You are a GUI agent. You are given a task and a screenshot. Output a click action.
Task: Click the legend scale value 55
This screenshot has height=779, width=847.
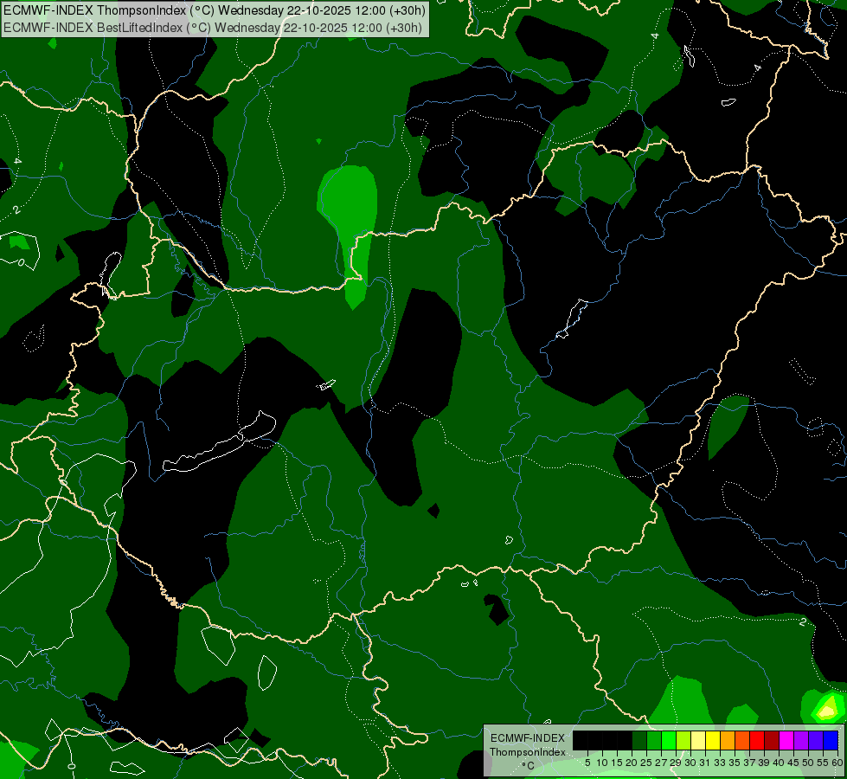[823, 763]
